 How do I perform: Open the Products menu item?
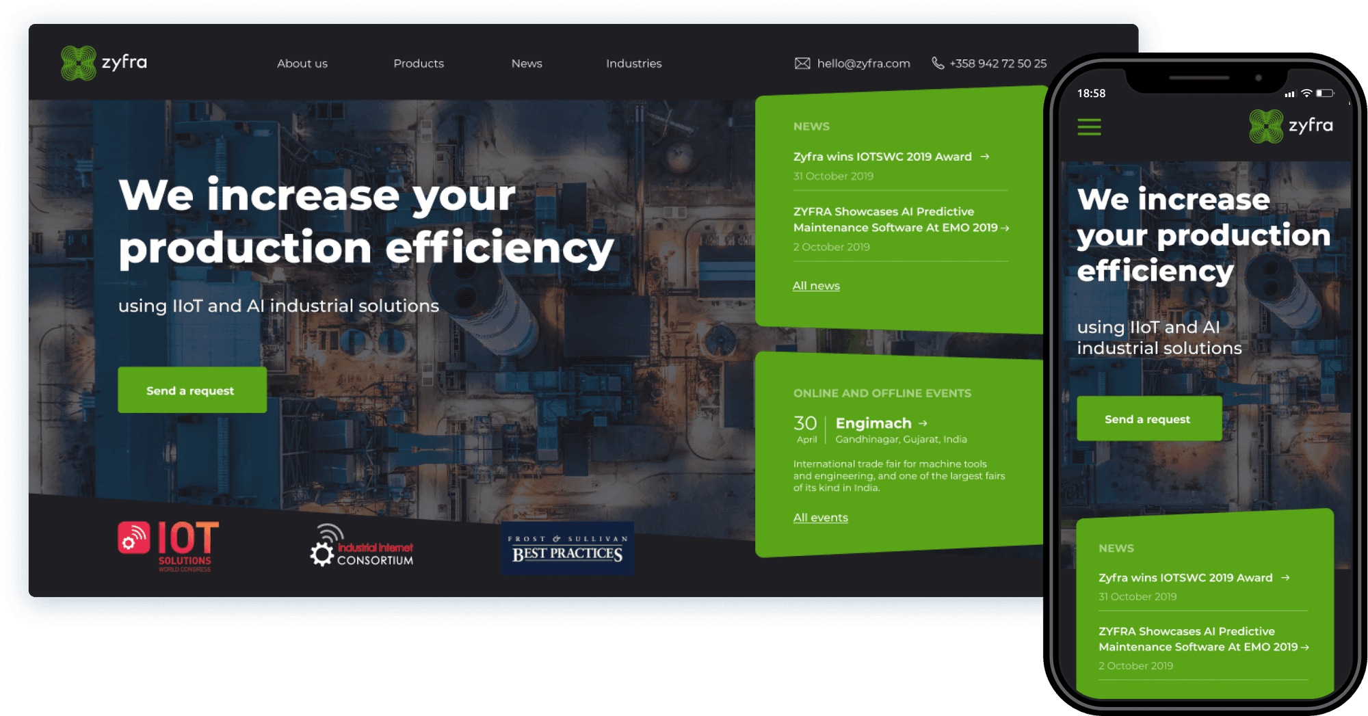click(419, 64)
